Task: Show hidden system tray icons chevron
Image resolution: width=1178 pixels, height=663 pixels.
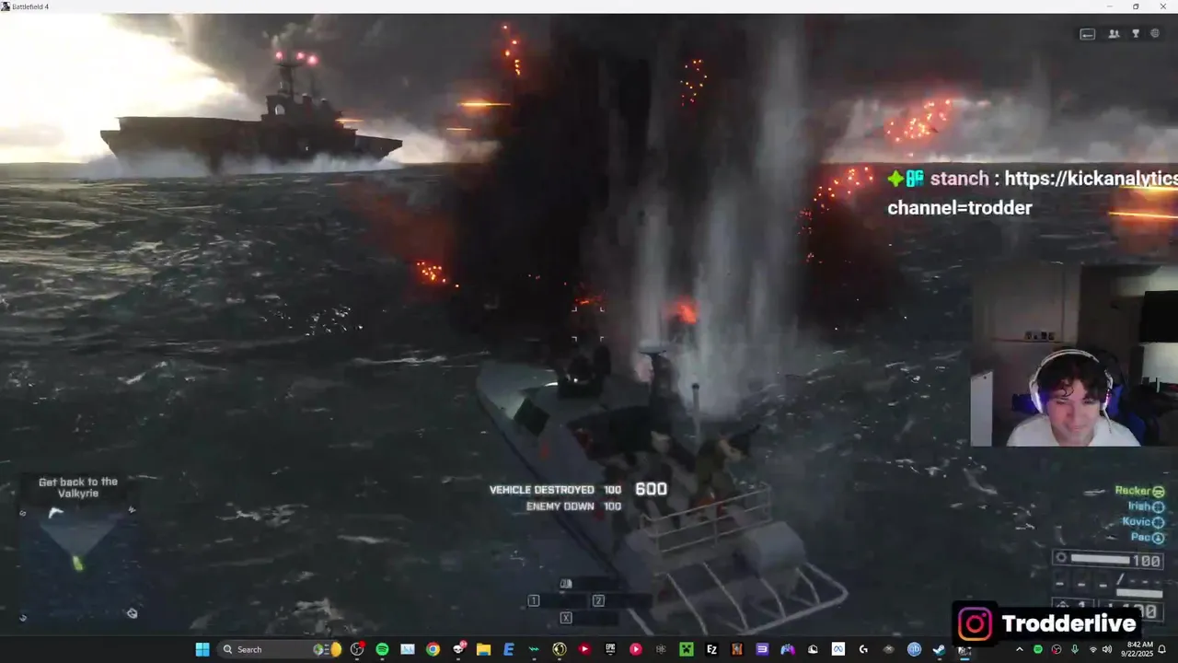Action: (1020, 649)
